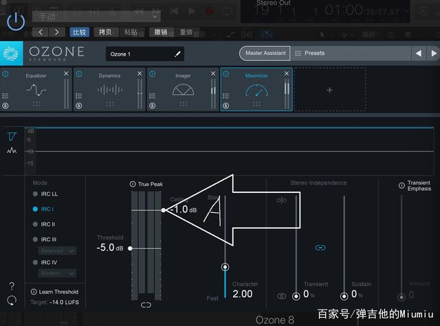The height and width of the screenshot is (326, 440).
Task: Toggle Transient Emphasis power
Action: click(401, 185)
